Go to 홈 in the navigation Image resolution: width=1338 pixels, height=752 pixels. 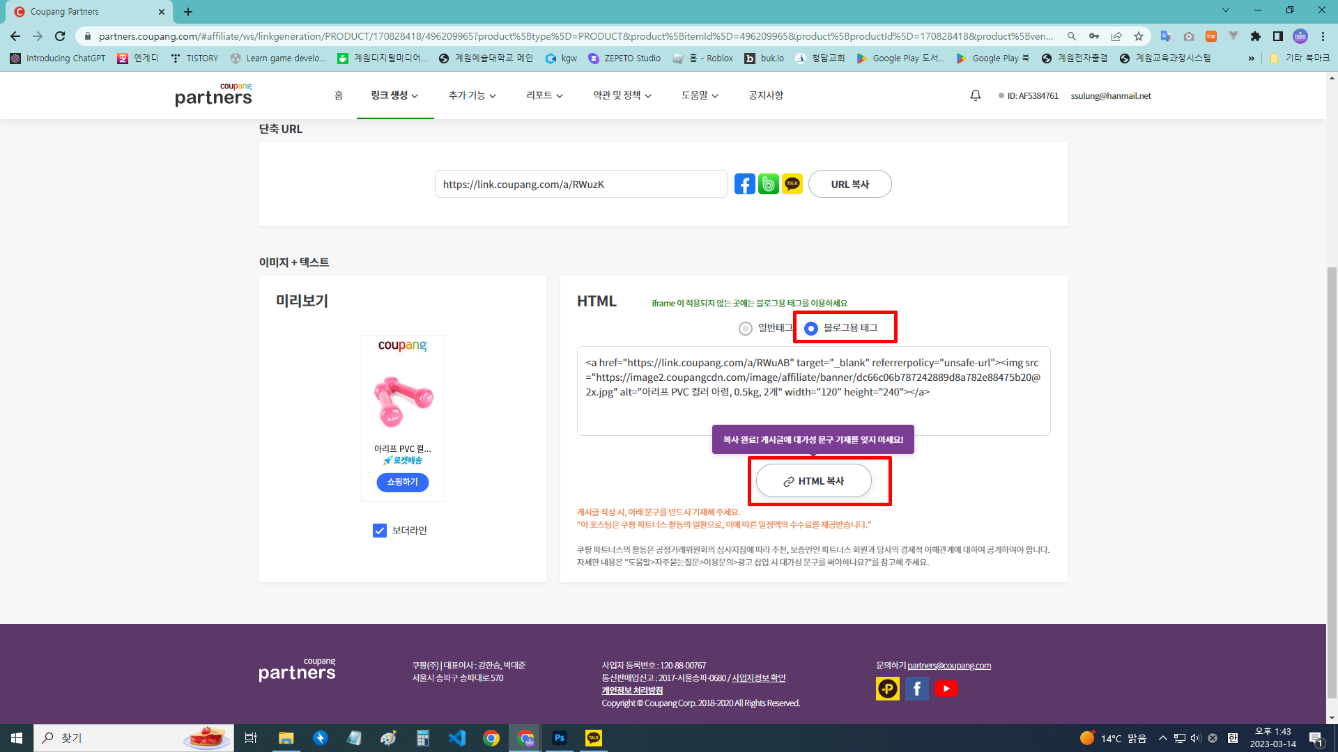click(339, 95)
